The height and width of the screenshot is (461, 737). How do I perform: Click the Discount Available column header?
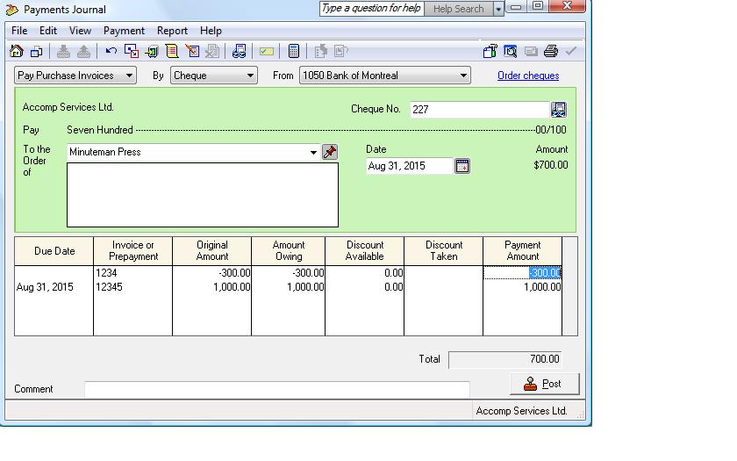pyautogui.click(x=365, y=251)
